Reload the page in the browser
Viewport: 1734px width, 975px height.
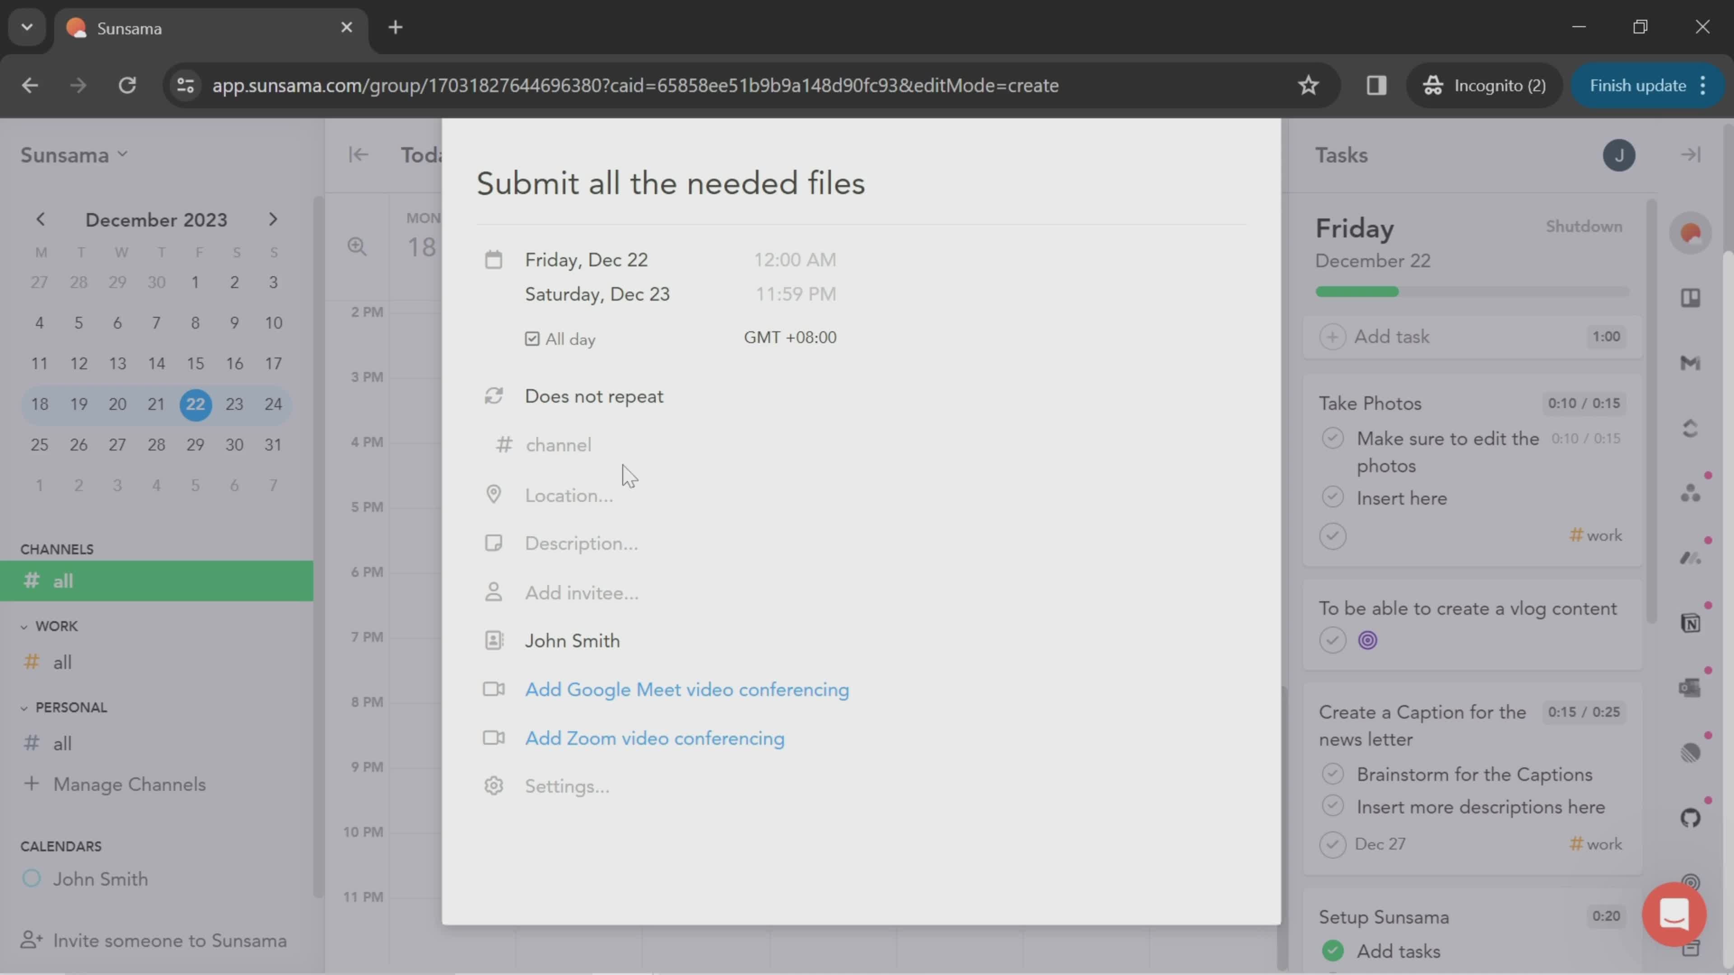coord(127,85)
